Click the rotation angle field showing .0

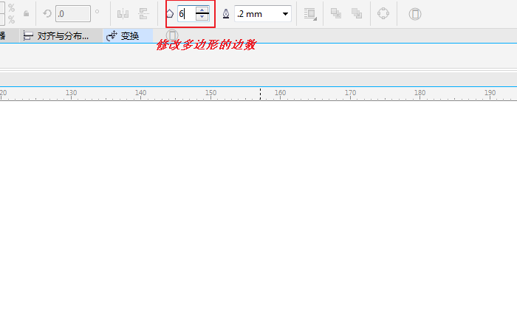[73, 13]
